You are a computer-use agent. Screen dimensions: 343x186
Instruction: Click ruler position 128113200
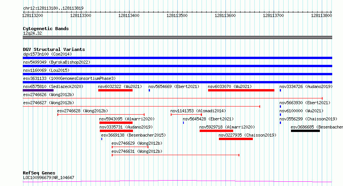(x=33, y=15)
